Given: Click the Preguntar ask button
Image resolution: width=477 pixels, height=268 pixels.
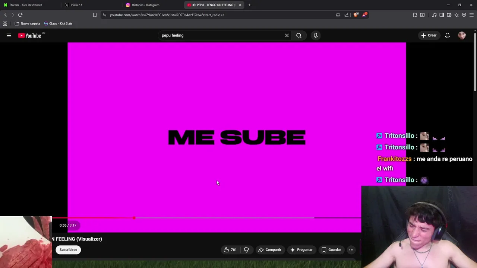Looking at the screenshot, I should (x=301, y=250).
